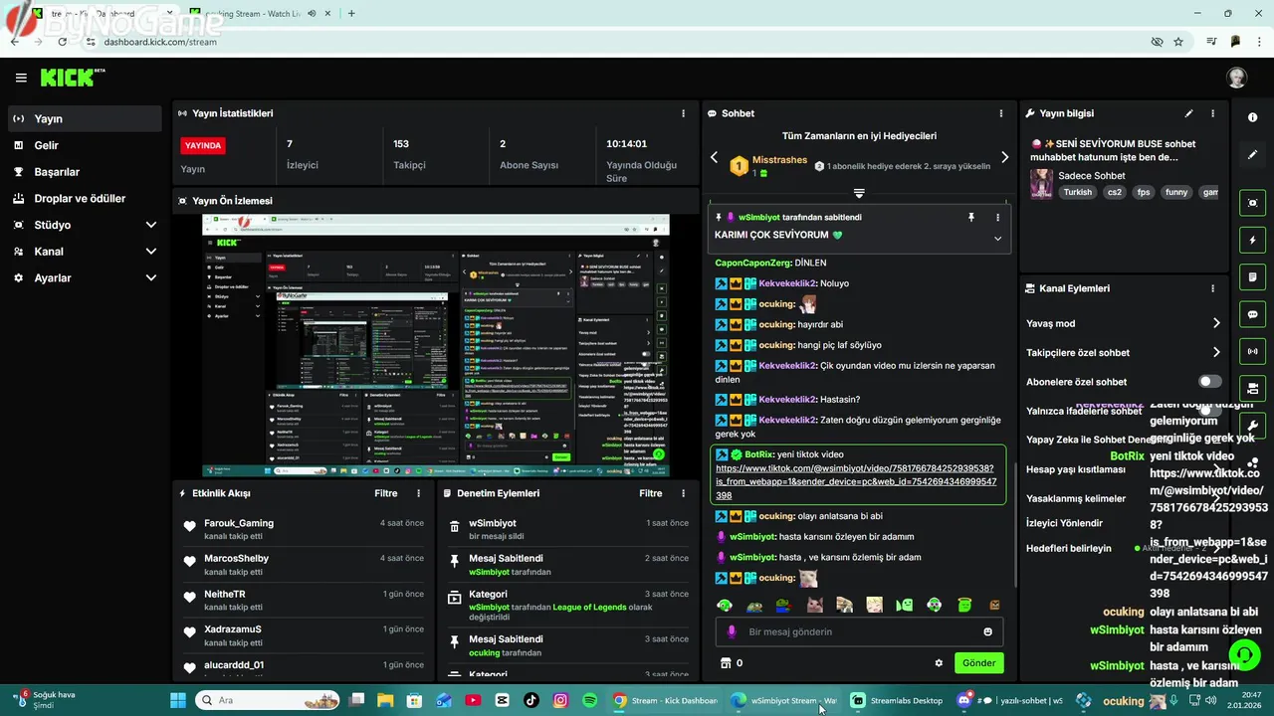Click the Turkish stream tag

point(1077,193)
